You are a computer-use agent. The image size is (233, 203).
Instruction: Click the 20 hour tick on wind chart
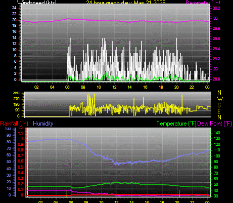pos(176,87)
